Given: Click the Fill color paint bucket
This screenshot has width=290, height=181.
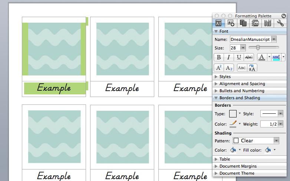Looking at the screenshot, I should tap(268, 150).
